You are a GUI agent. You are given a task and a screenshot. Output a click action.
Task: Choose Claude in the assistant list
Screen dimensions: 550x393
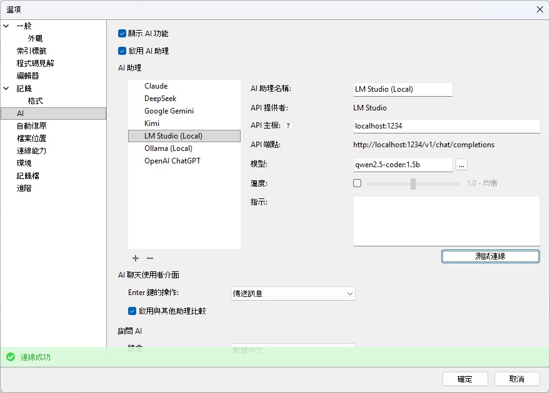tap(184, 86)
